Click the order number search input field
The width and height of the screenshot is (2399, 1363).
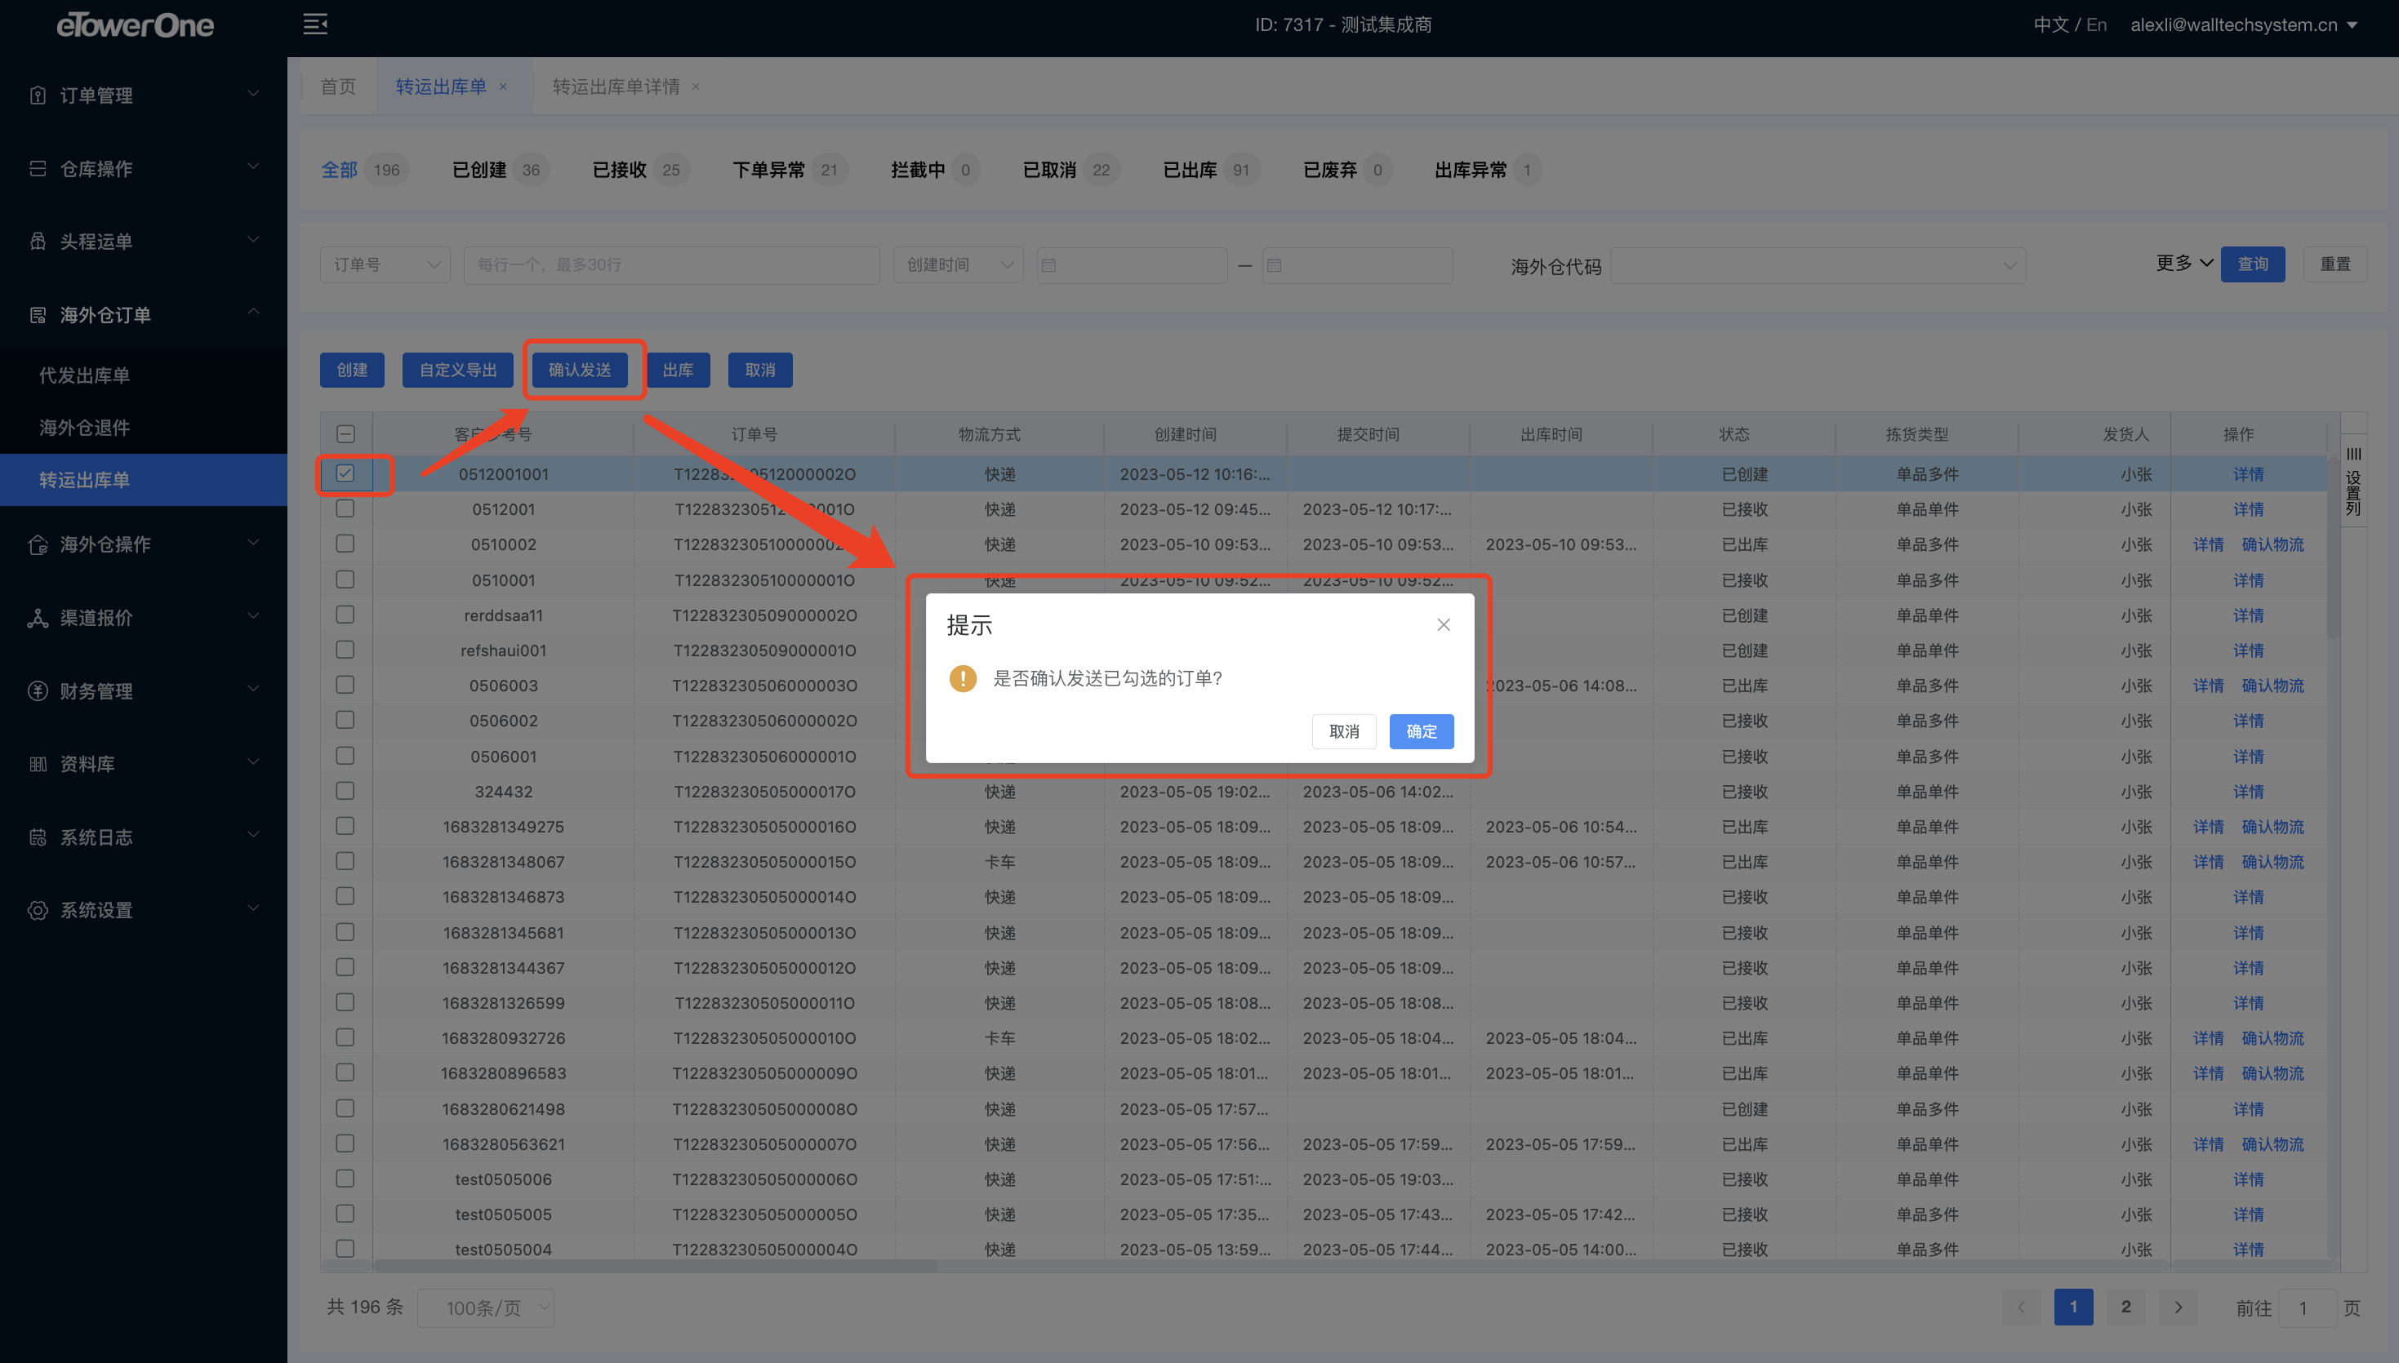click(671, 265)
